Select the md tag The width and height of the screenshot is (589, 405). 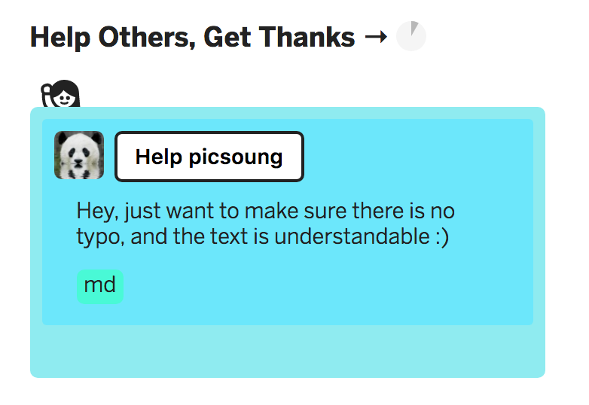(x=99, y=285)
